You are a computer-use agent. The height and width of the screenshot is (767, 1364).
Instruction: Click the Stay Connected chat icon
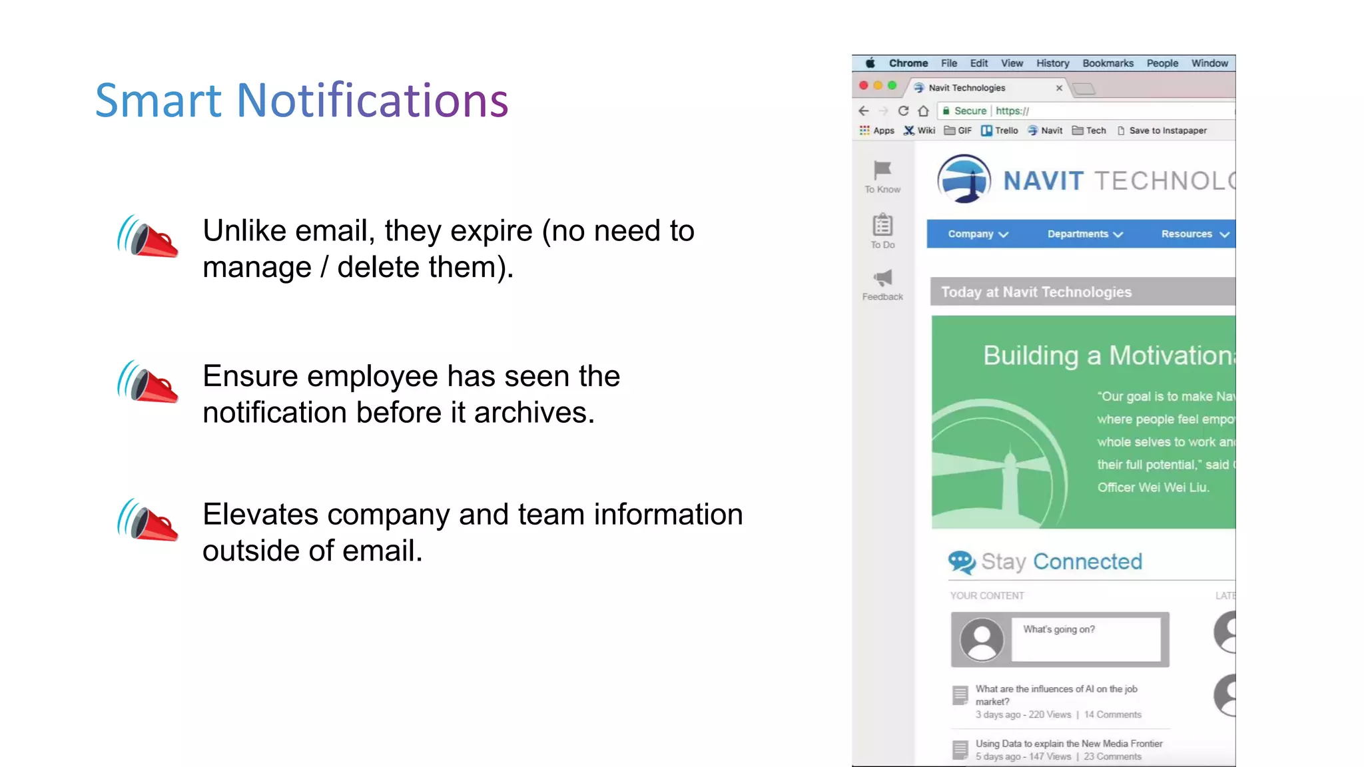962,562
